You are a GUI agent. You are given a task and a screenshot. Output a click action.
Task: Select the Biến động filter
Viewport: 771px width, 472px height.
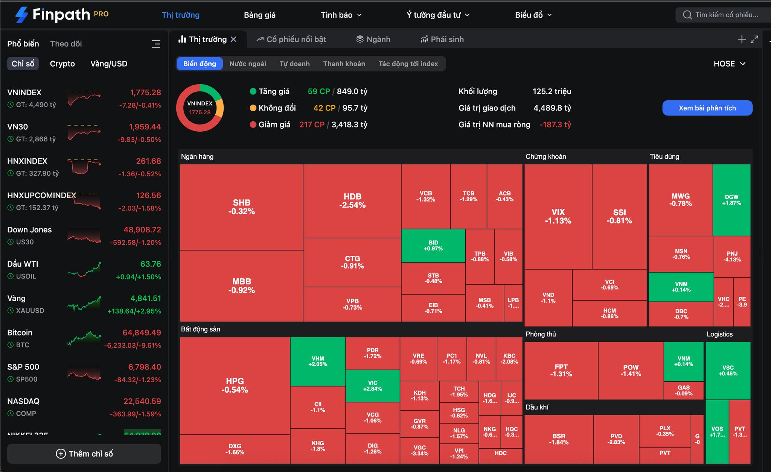click(200, 64)
